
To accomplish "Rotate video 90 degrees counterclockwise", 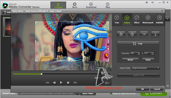I will 121,34.
